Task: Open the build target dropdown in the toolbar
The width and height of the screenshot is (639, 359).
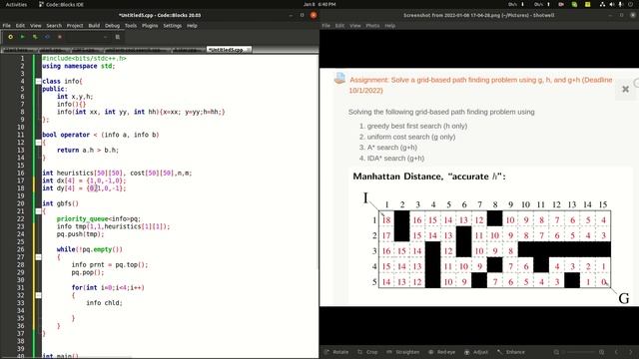Action: [88, 37]
